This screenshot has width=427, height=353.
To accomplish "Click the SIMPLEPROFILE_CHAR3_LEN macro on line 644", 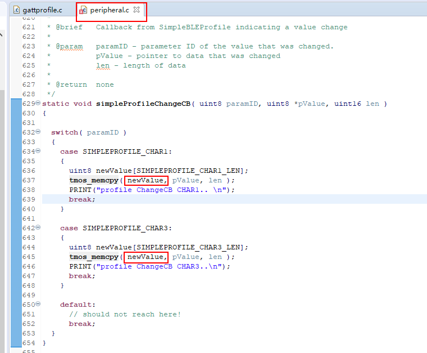I will pos(190,247).
